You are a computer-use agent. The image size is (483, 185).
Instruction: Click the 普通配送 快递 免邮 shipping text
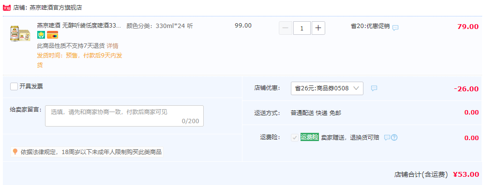pyautogui.click(x=316, y=113)
